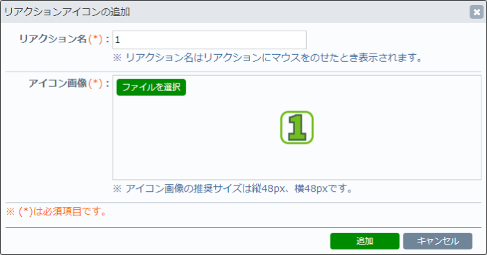
Task: Dismiss dialog via キャンセル button
Action: [x=438, y=241]
